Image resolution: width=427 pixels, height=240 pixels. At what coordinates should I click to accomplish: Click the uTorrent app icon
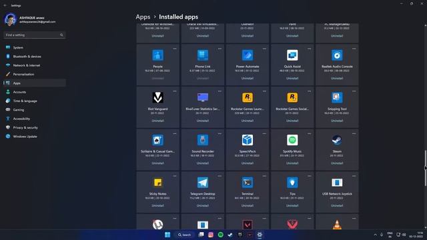point(157,225)
